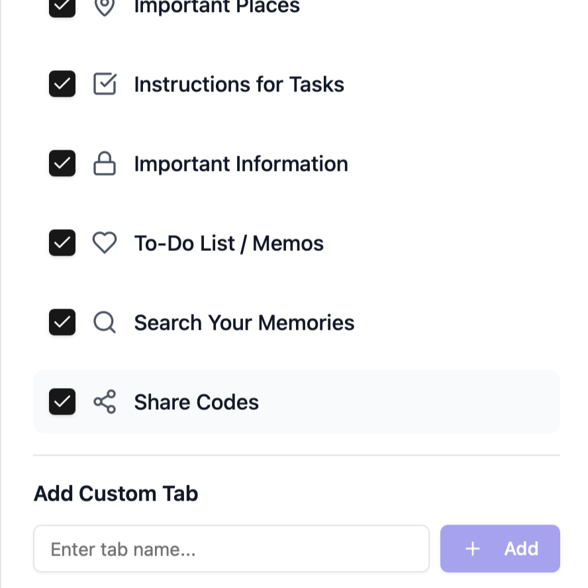Screen dimensions: 588x588
Task: Uncheck the Instructions for Tasks checkbox
Action: pos(62,84)
